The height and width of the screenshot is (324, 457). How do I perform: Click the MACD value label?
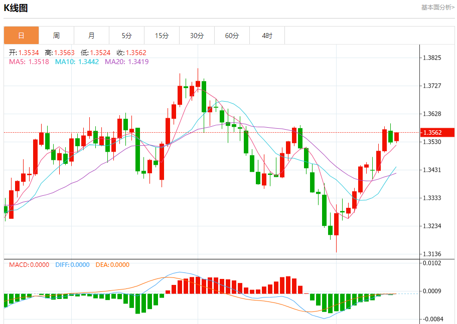(29, 265)
